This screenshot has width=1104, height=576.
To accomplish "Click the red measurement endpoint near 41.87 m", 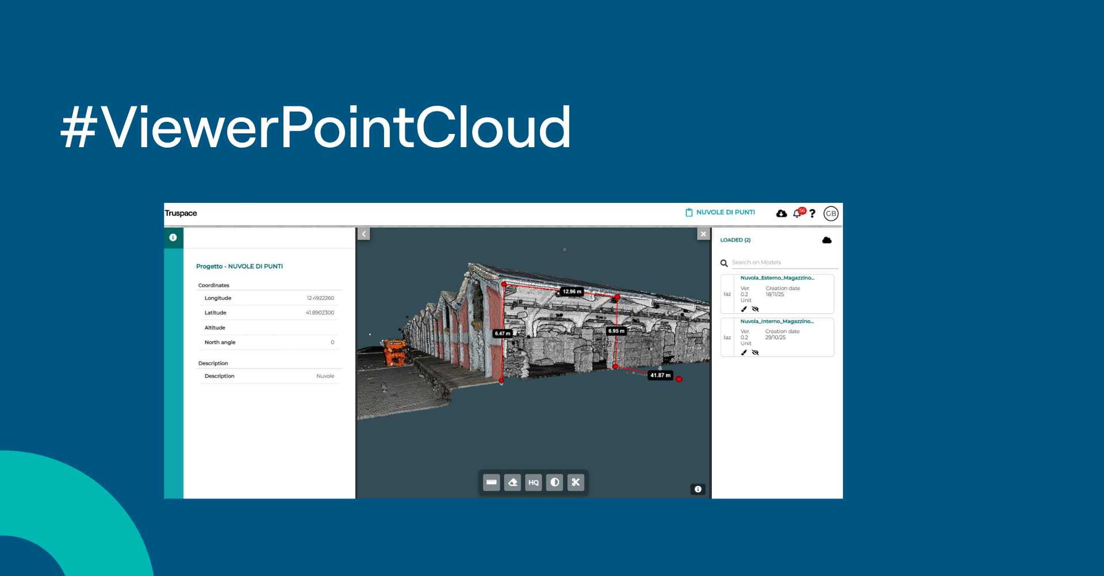I will [679, 379].
